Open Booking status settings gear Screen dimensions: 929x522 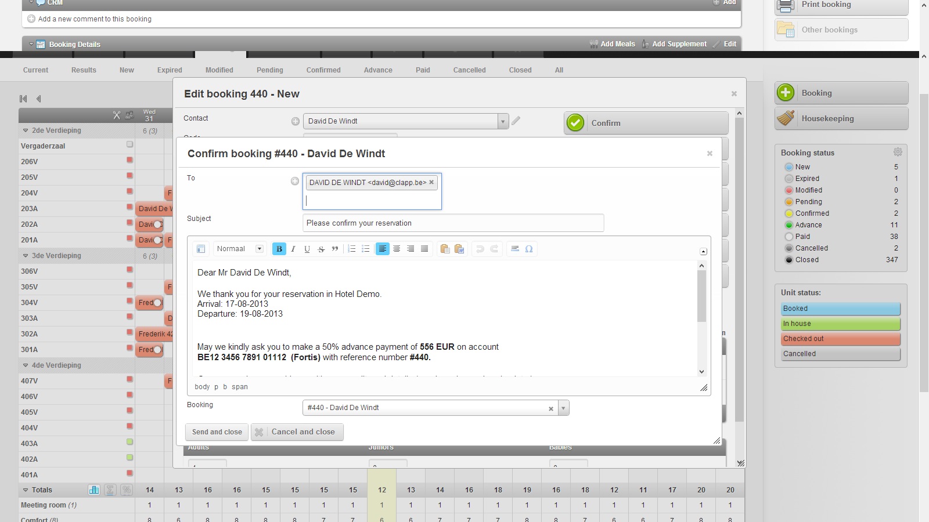tap(898, 152)
